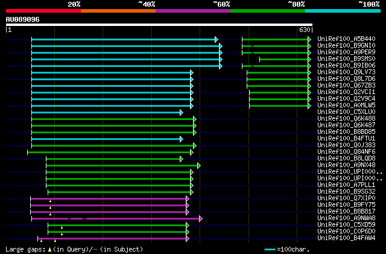
Task: Click the ~100% label above the legend
Action: 369,4
